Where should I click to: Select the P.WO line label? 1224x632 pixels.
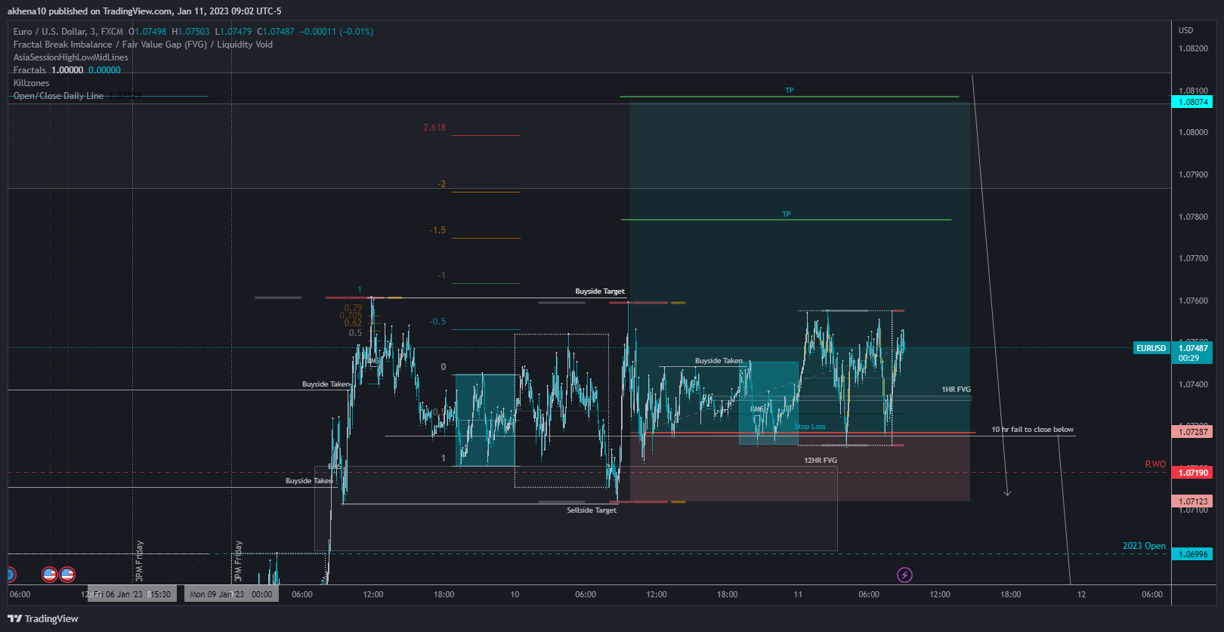(1155, 464)
